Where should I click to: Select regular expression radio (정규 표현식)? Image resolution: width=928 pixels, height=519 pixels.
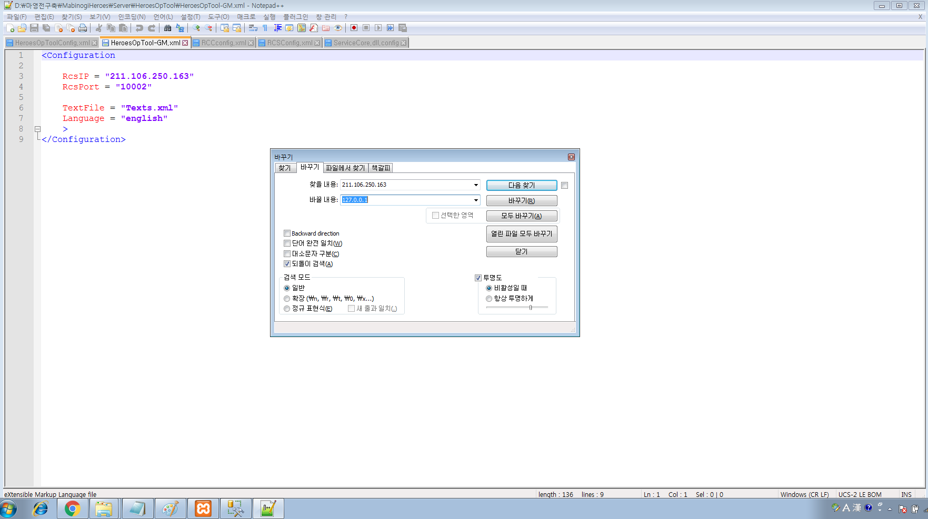[287, 309]
